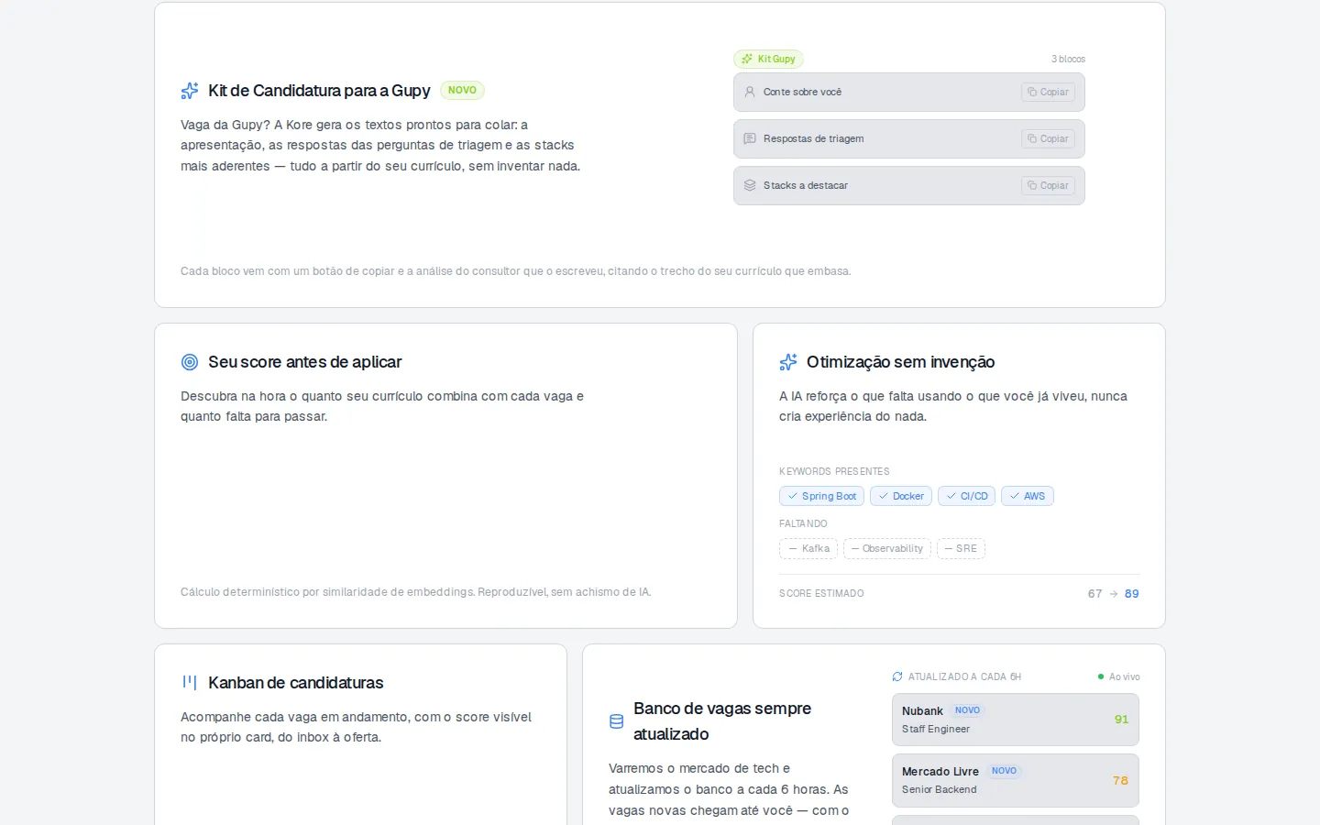Screen dimensions: 1320x825
Task: Click the green live dot beside Ao vivo
Action: tap(1101, 676)
